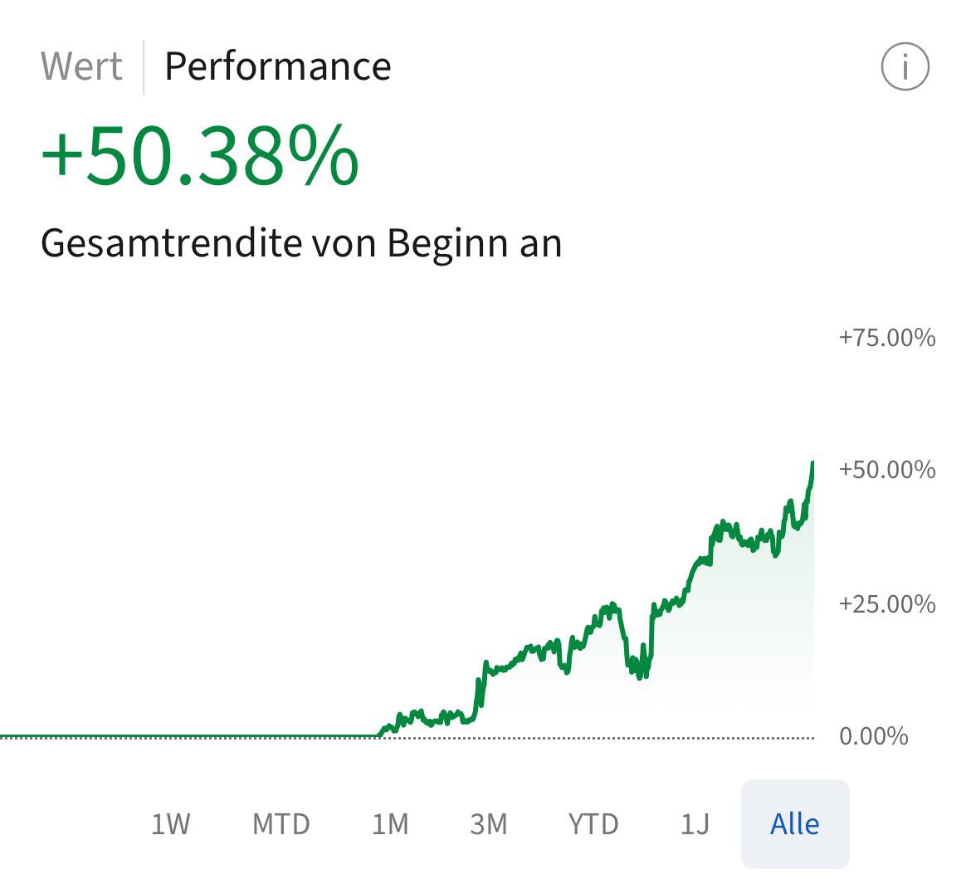Click the 0.00% axis label
971x879 pixels.
874,736
